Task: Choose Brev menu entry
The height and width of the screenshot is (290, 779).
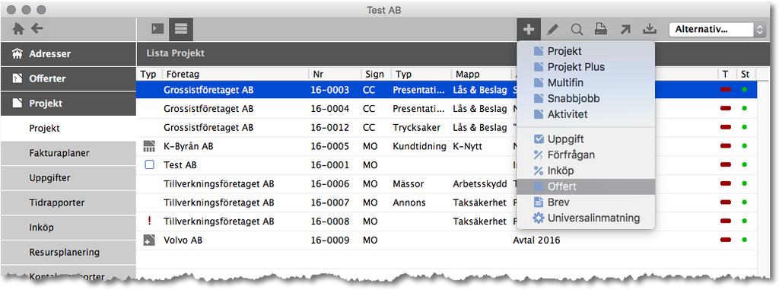Action: pyautogui.click(x=587, y=202)
